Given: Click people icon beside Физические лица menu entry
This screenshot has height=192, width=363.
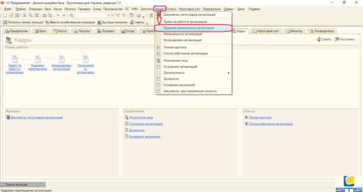Looking at the screenshot, I should coord(158,61).
